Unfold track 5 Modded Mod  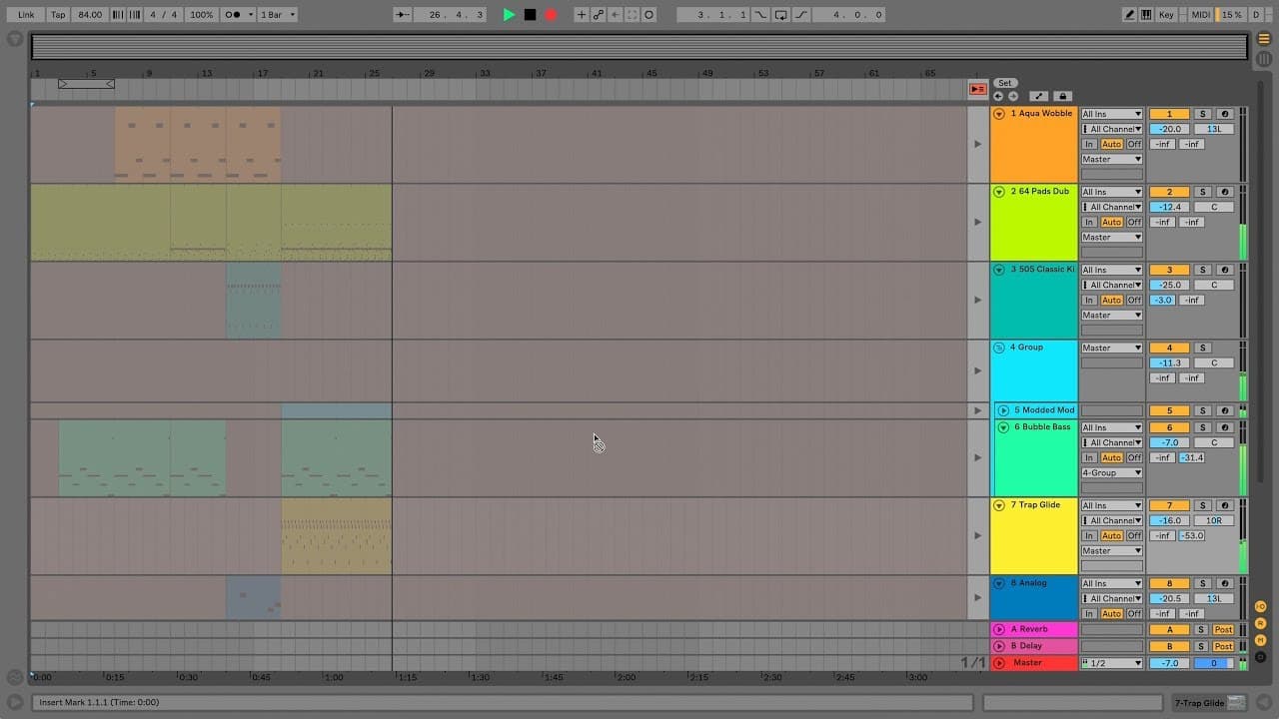tap(1003, 410)
